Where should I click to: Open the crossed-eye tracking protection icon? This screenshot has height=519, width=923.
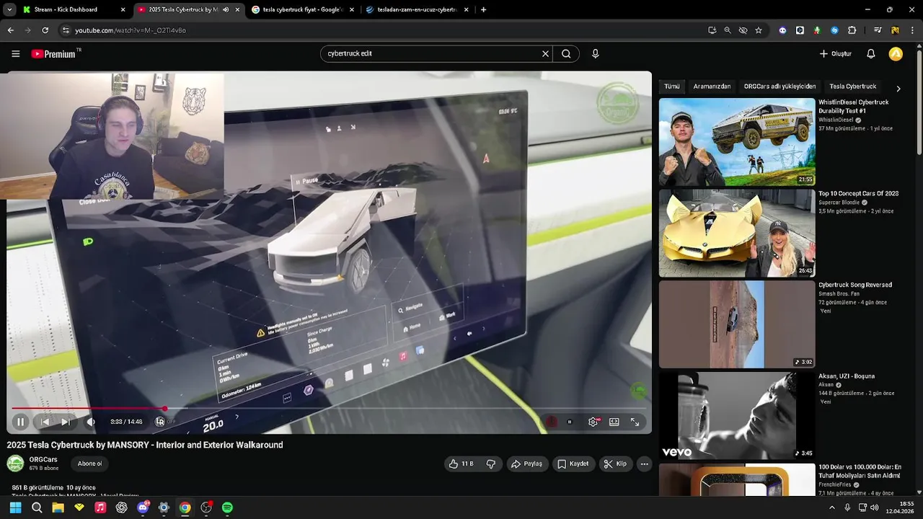(743, 30)
